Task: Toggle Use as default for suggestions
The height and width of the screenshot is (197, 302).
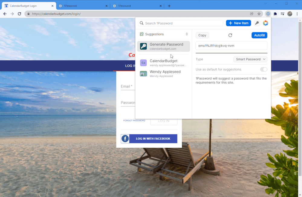Action: click(264, 69)
